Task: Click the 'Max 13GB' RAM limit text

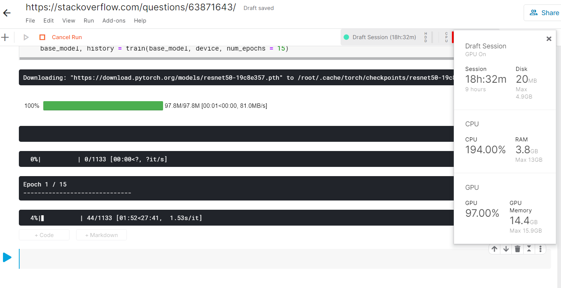Action: point(529,160)
